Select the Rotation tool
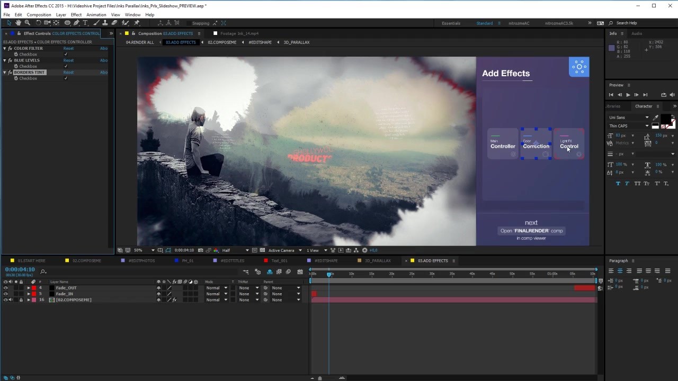 pos(38,23)
